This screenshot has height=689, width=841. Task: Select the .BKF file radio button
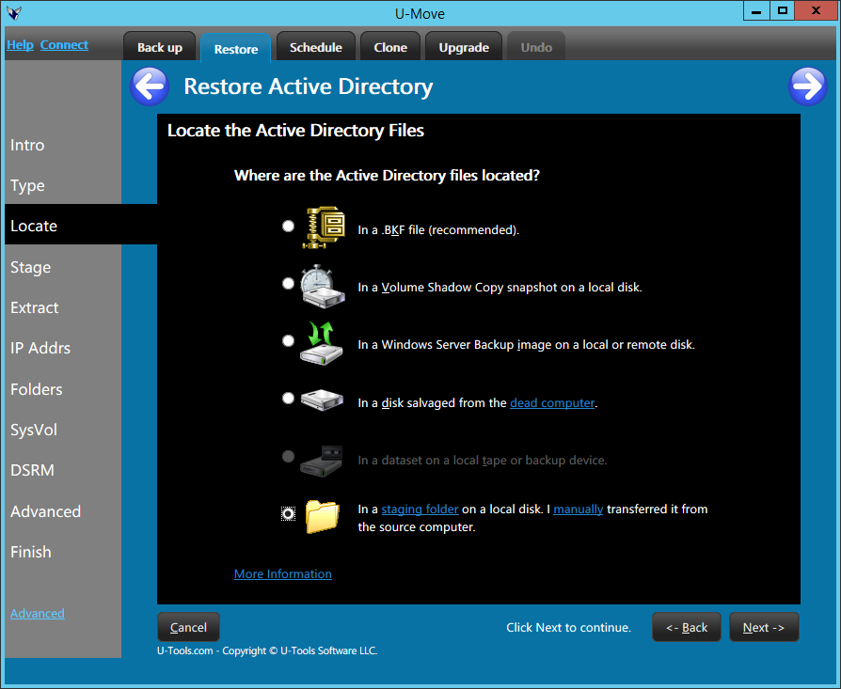point(288,226)
